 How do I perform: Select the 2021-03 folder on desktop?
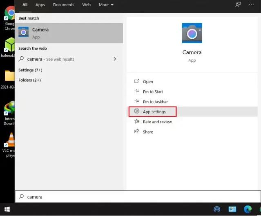(7, 80)
